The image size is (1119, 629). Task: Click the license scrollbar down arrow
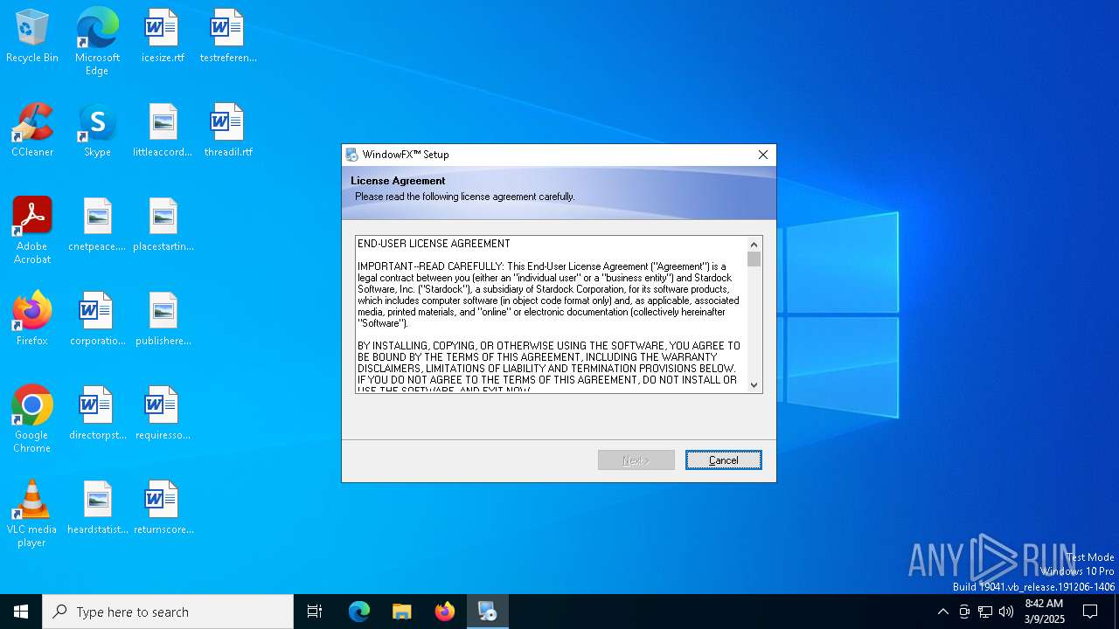point(754,384)
